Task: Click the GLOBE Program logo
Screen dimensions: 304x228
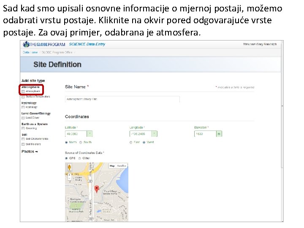Action: point(44,44)
